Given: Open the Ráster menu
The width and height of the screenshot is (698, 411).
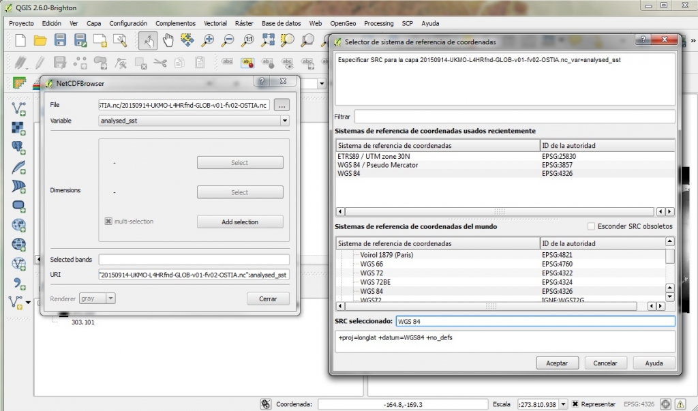Looking at the screenshot, I should click(x=244, y=23).
